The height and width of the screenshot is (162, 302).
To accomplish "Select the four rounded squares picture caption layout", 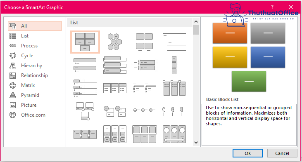I will [145, 42].
